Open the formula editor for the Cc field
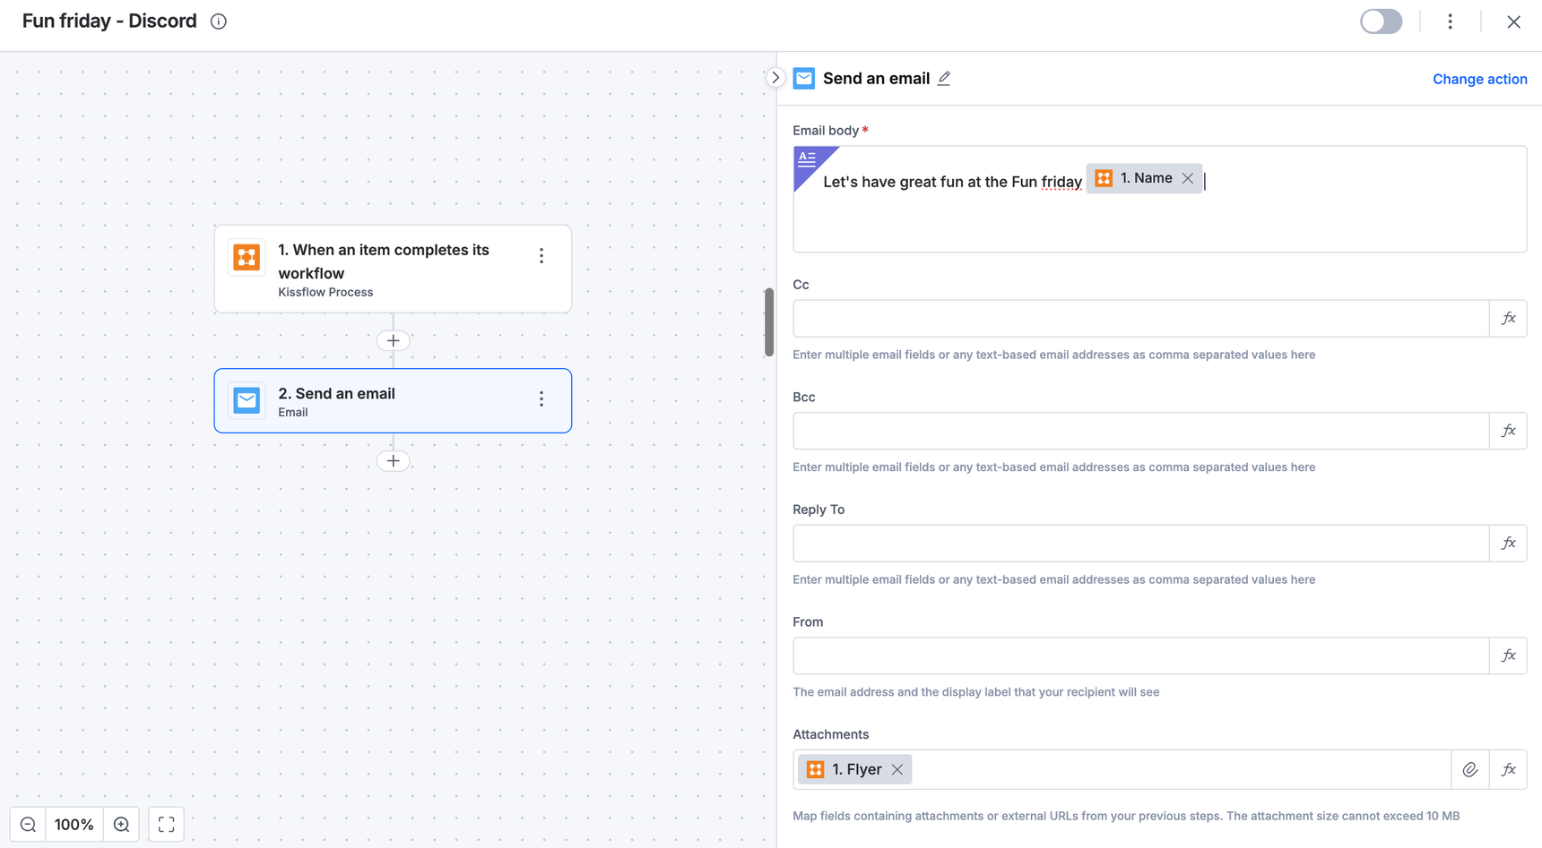The image size is (1542, 848). click(1508, 319)
